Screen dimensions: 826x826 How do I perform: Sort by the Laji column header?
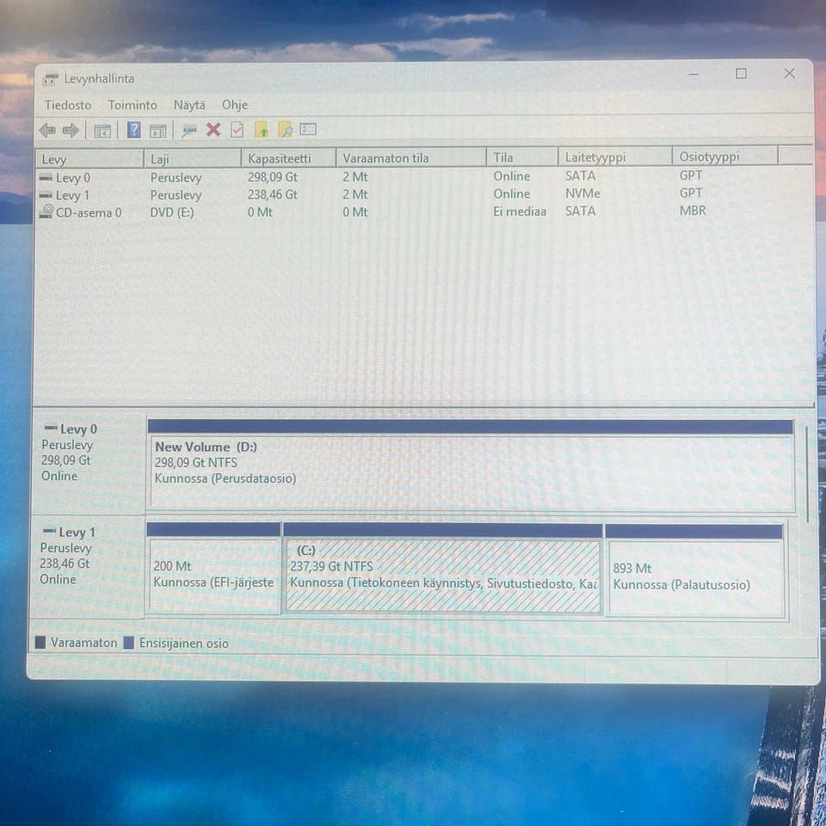(192, 158)
